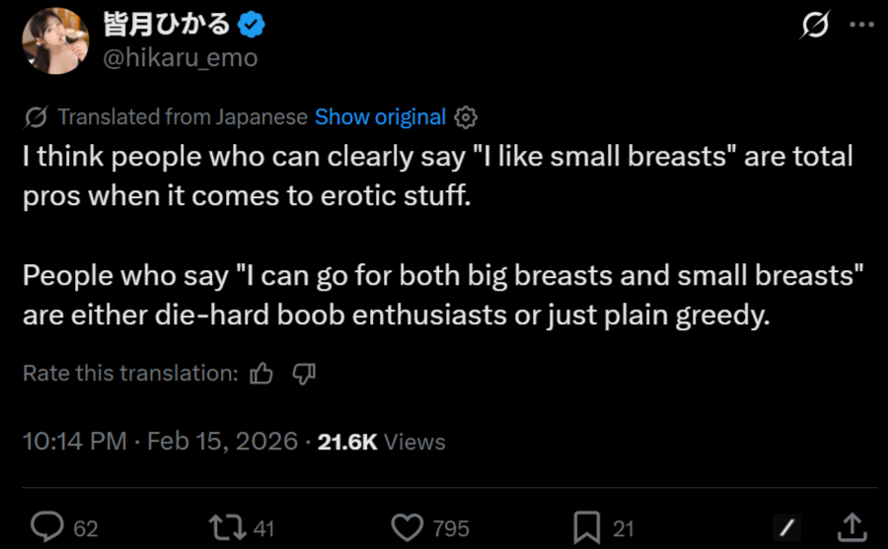Click the Reply speech bubble icon
888x549 pixels.
(46, 527)
